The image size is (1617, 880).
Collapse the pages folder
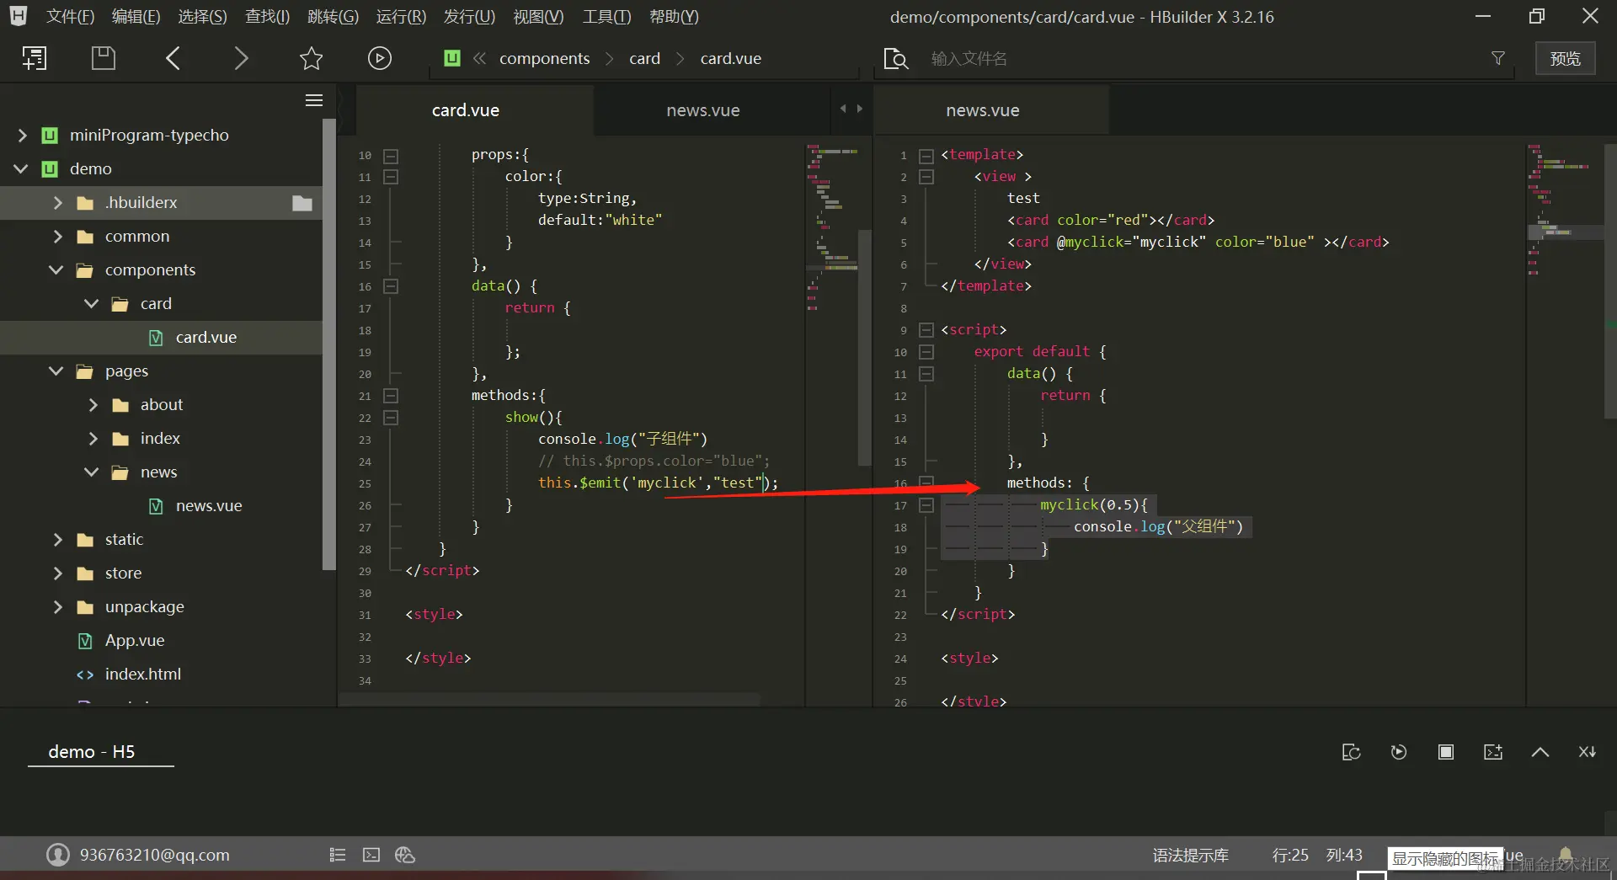pyautogui.click(x=56, y=371)
